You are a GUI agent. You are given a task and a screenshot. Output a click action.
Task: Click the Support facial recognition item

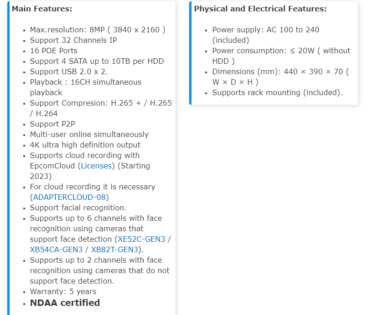pos(78,208)
